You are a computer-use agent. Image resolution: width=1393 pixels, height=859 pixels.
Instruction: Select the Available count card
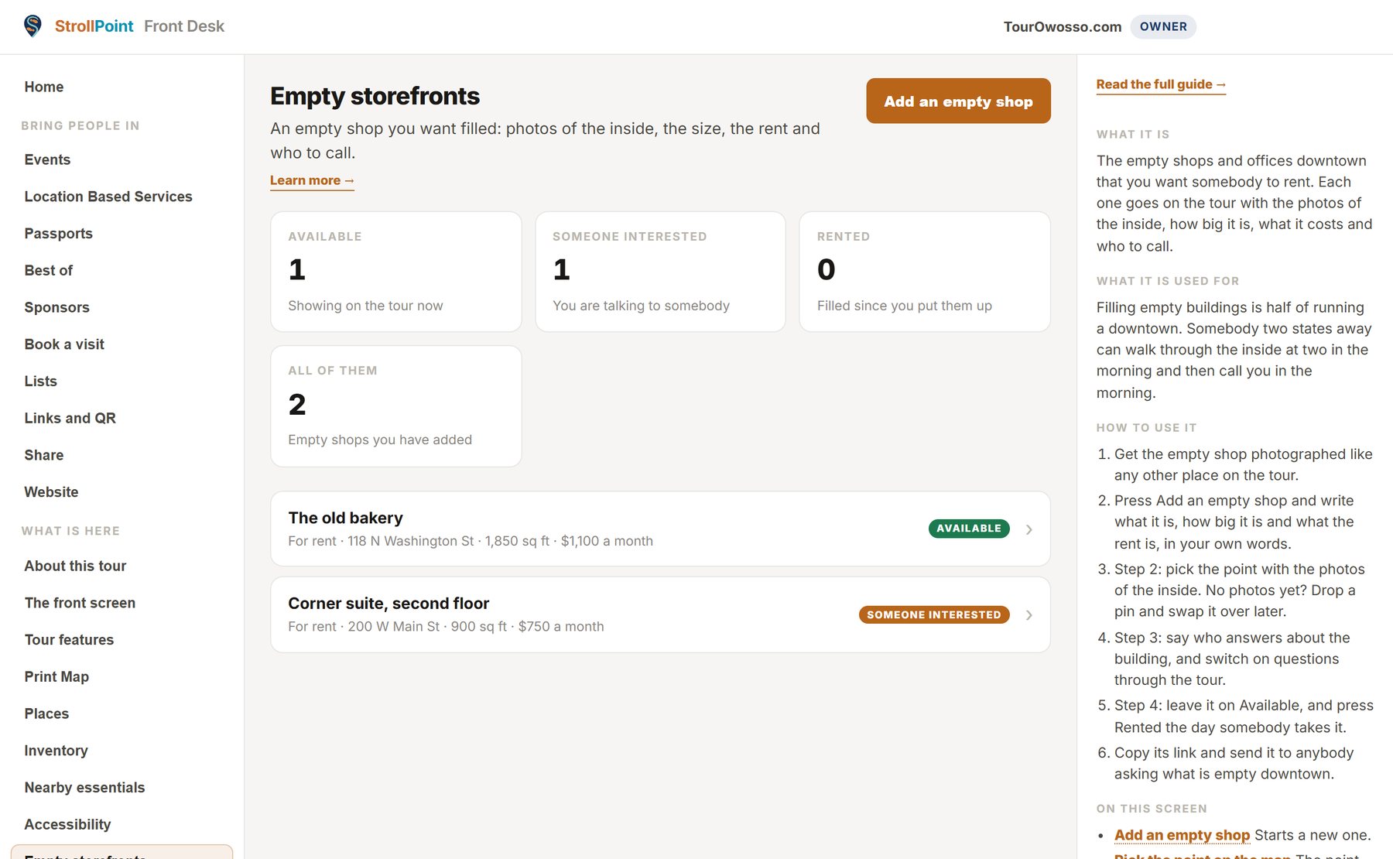tap(396, 272)
